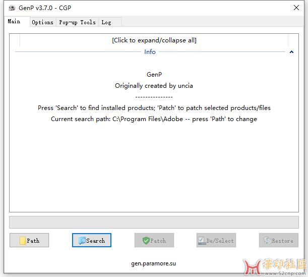Click the Restore button's icon
Screen dimensions: 308x277
[267, 241]
